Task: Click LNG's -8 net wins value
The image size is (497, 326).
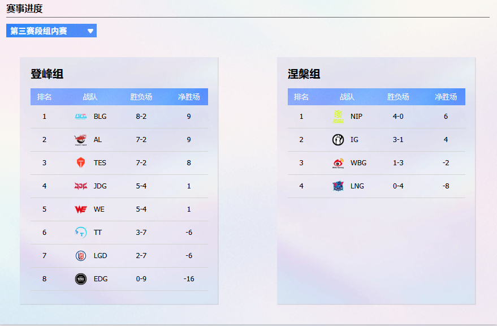Action: (446, 186)
